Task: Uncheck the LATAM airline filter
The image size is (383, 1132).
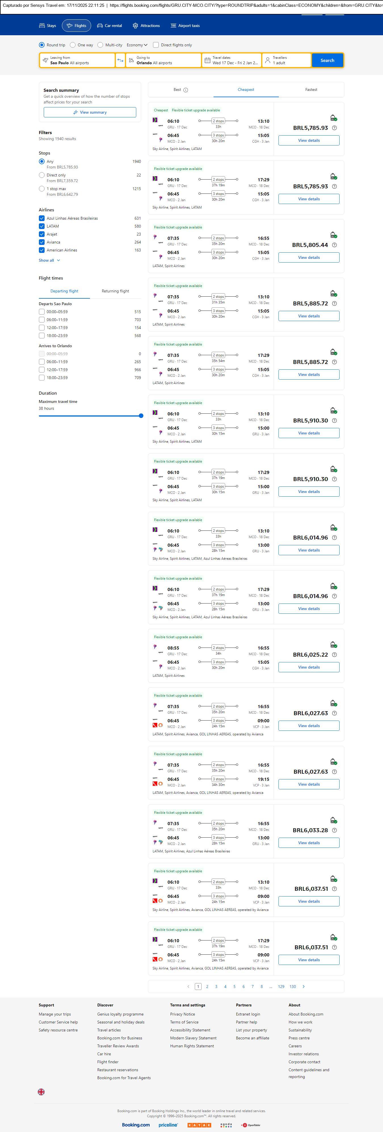Action: point(42,226)
